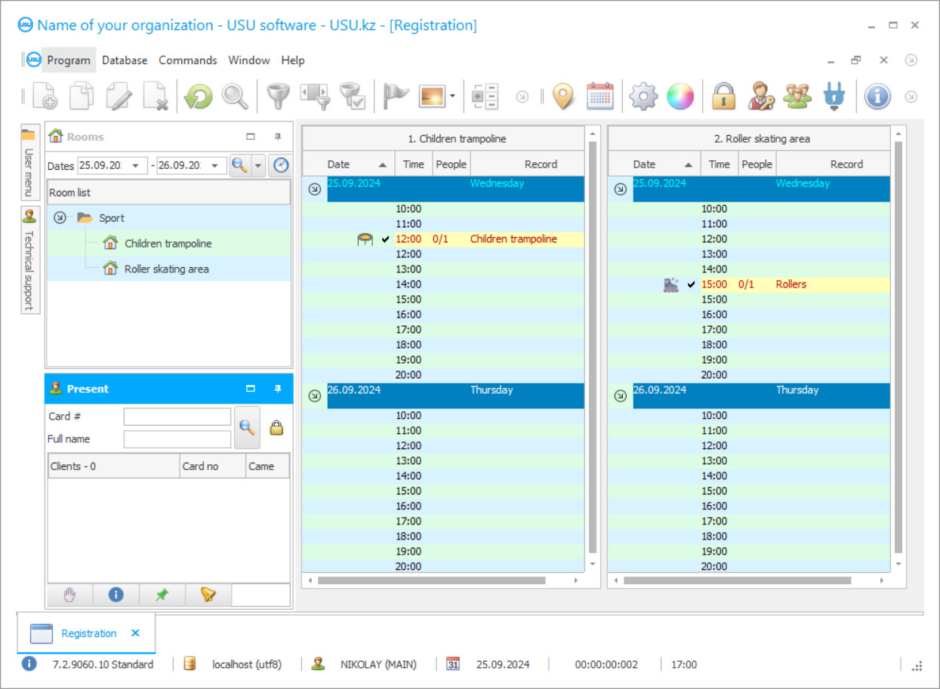Unpin the Rooms panel via its pin toggle

278,137
